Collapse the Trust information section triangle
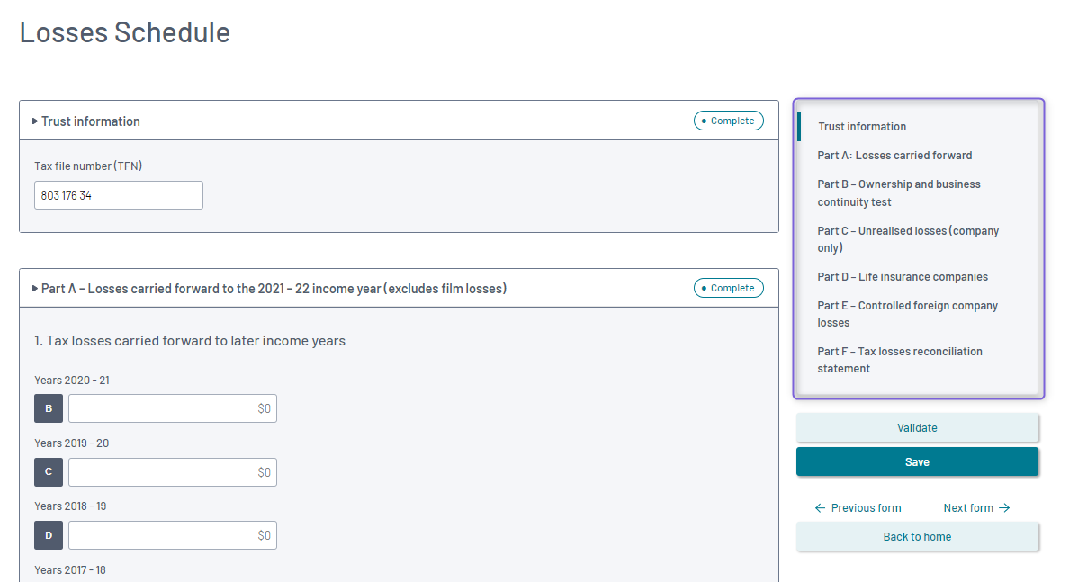1069x582 pixels. click(x=35, y=121)
